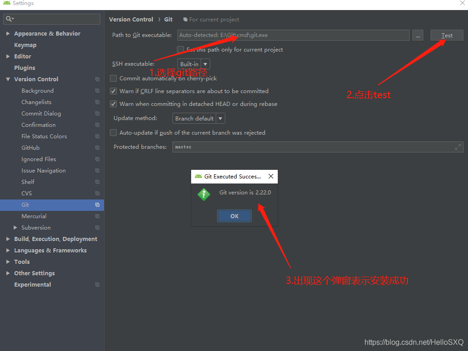Uncheck 'Warn if CRLF line separators' option
Screen dimensions: 468x351
[114, 91]
